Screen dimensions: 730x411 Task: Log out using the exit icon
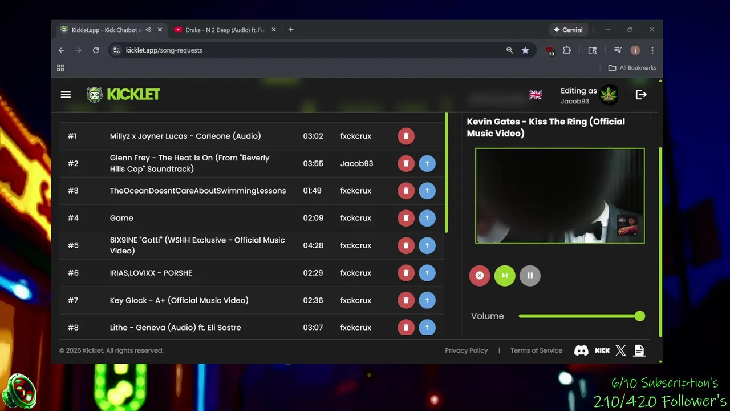[x=641, y=95]
